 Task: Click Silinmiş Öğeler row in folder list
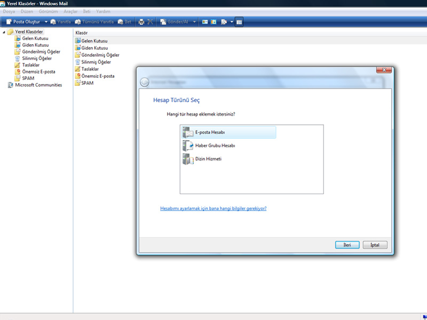tap(96, 62)
